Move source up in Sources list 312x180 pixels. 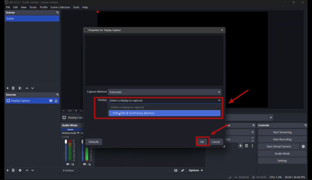point(27,170)
